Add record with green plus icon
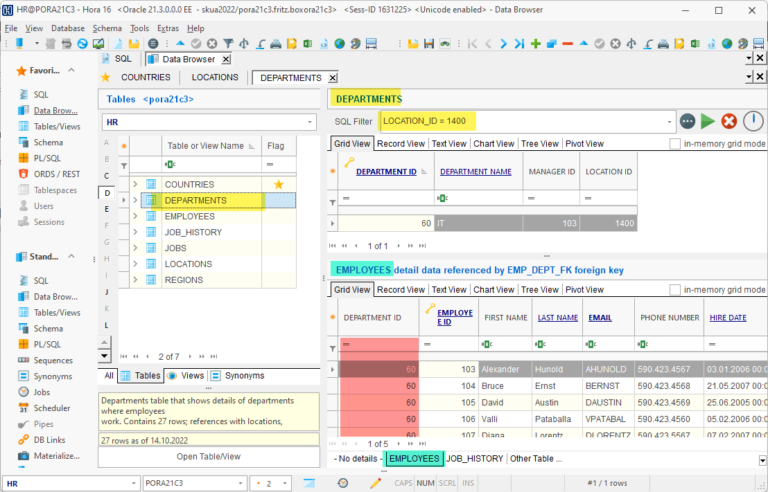 tap(536, 44)
